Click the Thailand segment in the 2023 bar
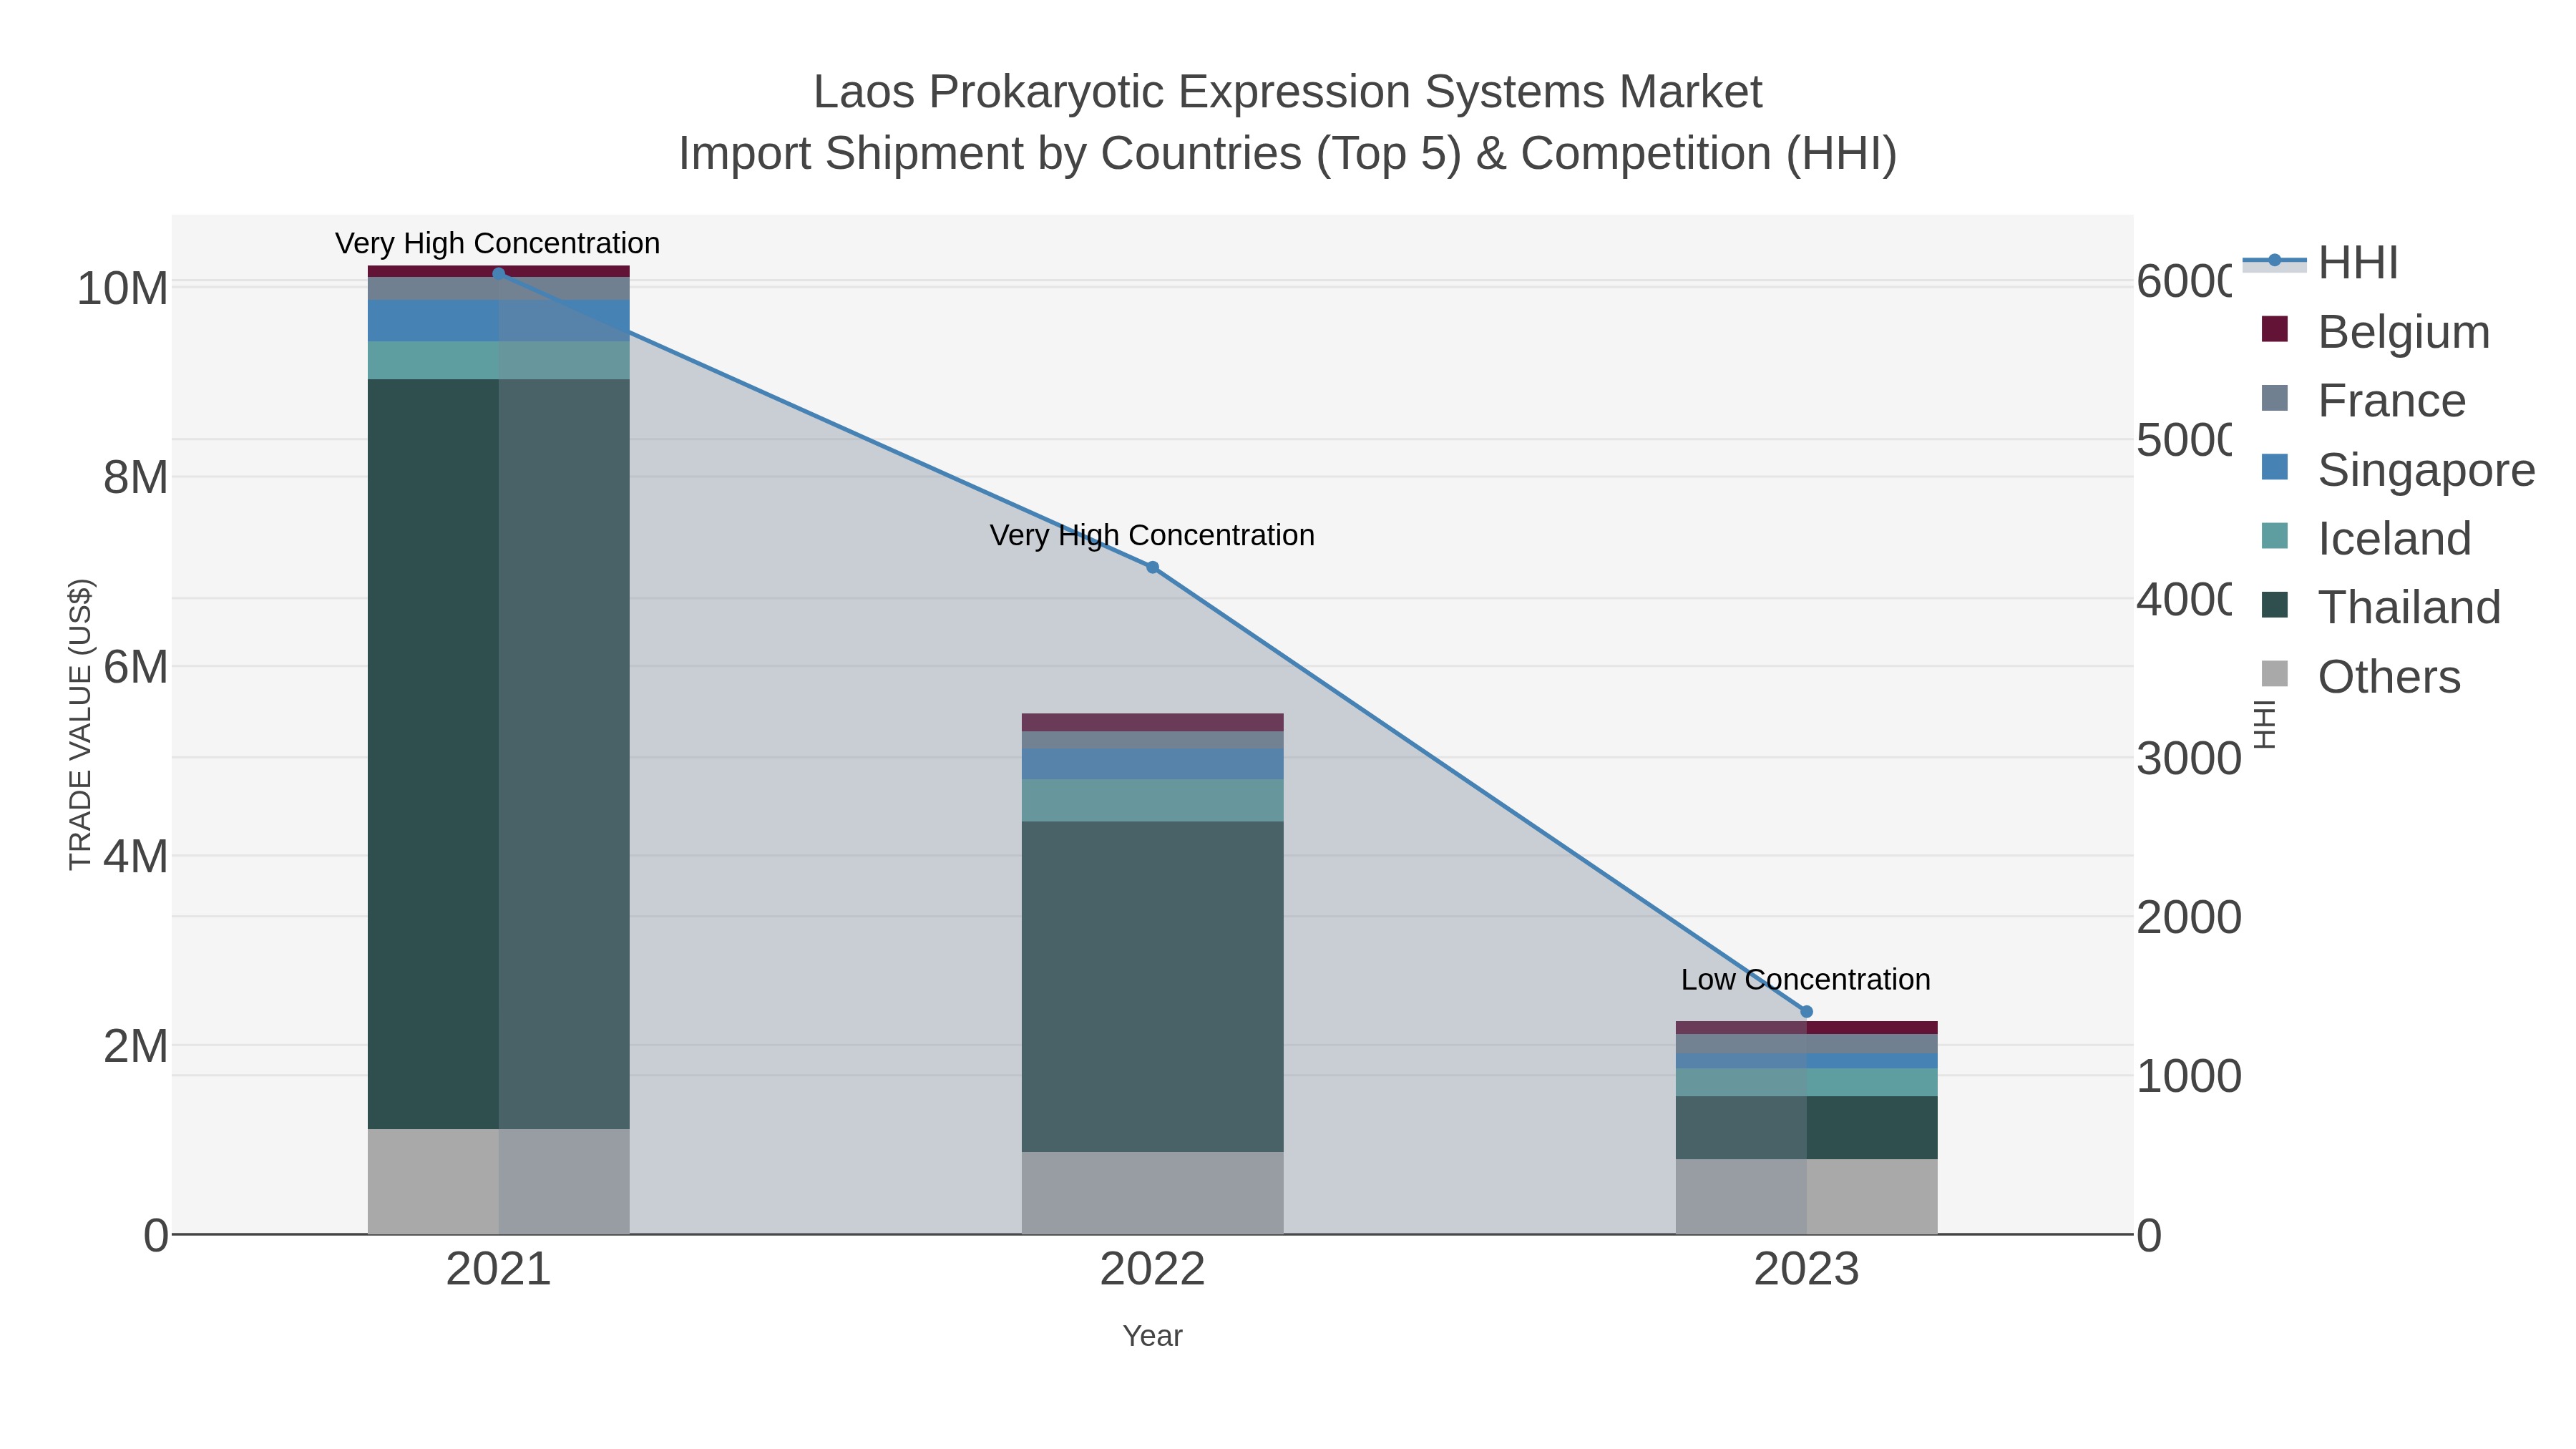The height and width of the screenshot is (1449, 2576). point(1806,1128)
